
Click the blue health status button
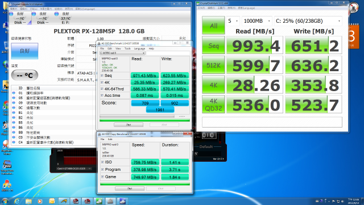[x=24, y=51]
